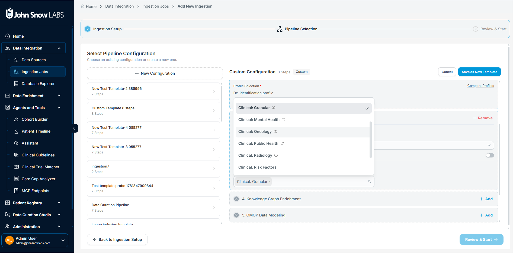This screenshot has width=513, height=253.
Task: Collapse the sidebar with the arrow handle
Action: [74, 128]
